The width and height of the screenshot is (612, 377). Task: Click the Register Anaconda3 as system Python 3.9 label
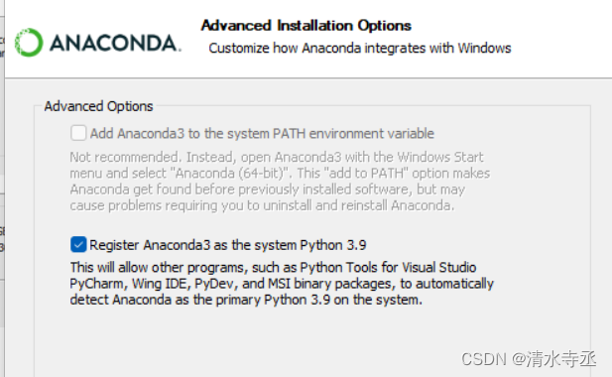[228, 245]
